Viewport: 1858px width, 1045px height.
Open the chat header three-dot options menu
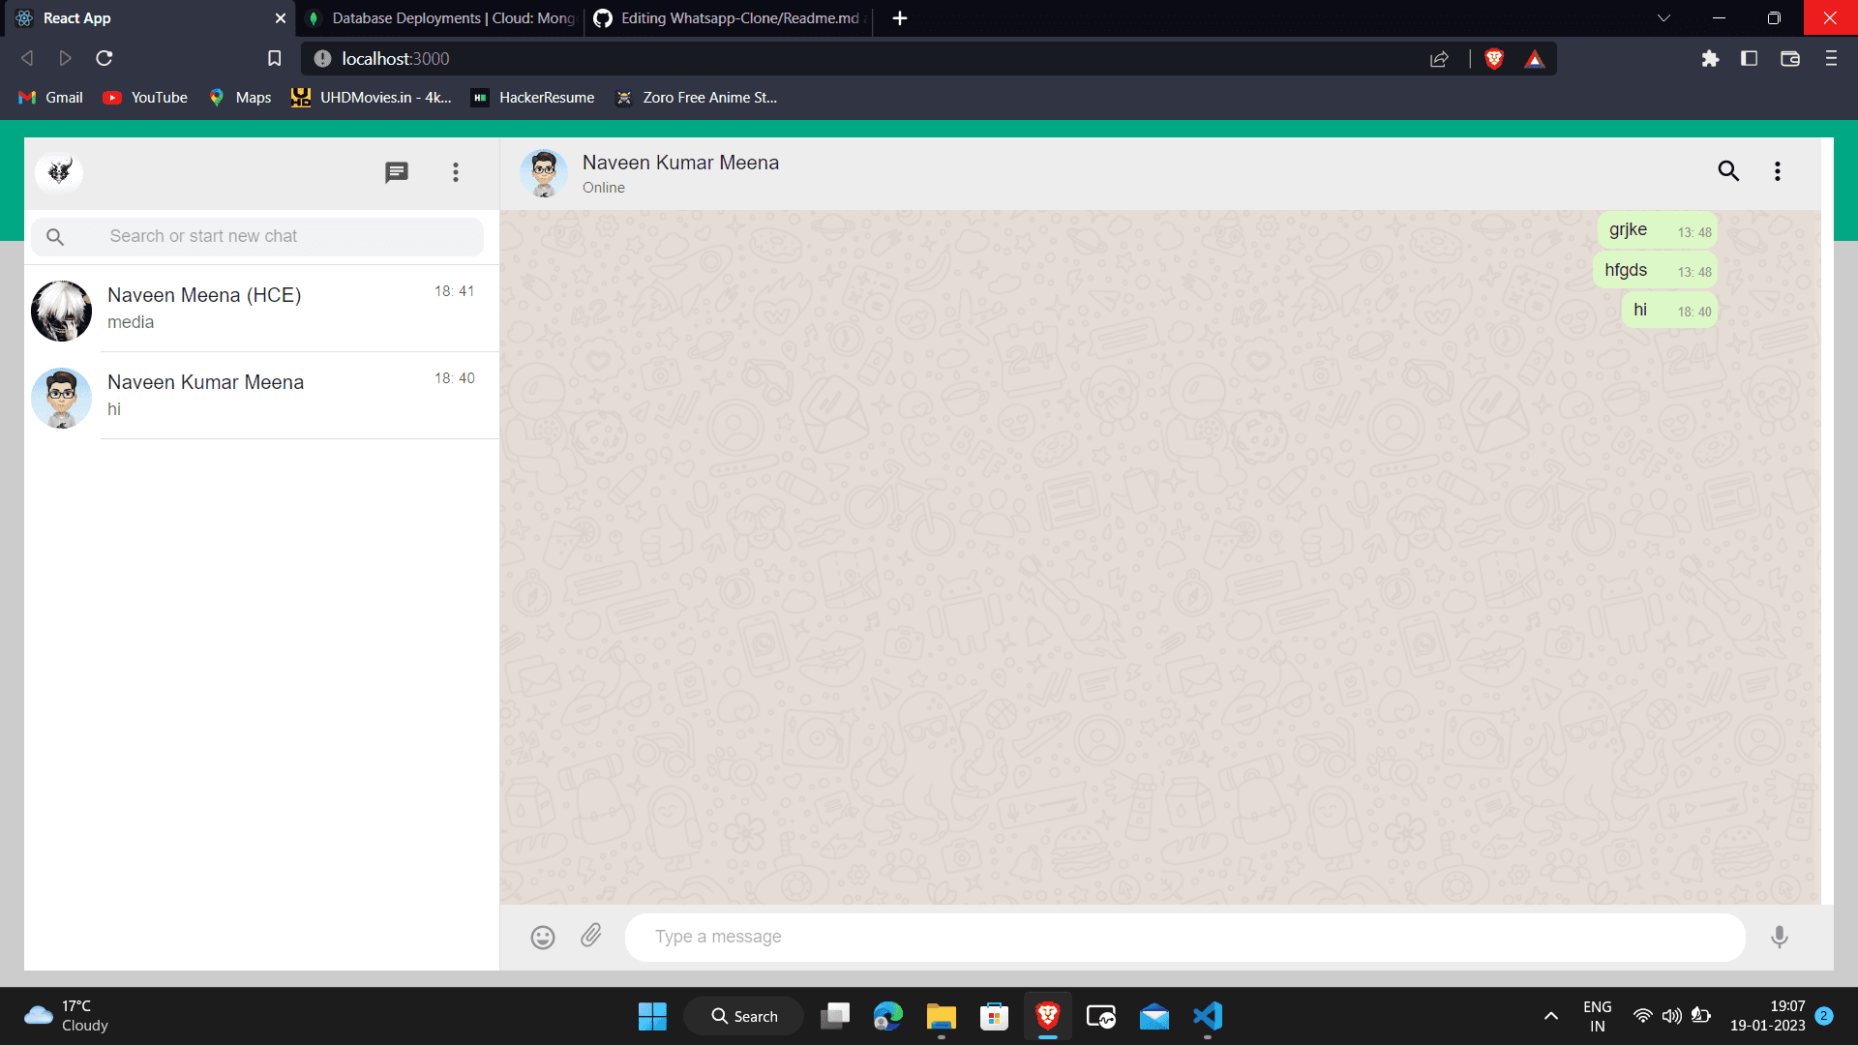click(1778, 171)
